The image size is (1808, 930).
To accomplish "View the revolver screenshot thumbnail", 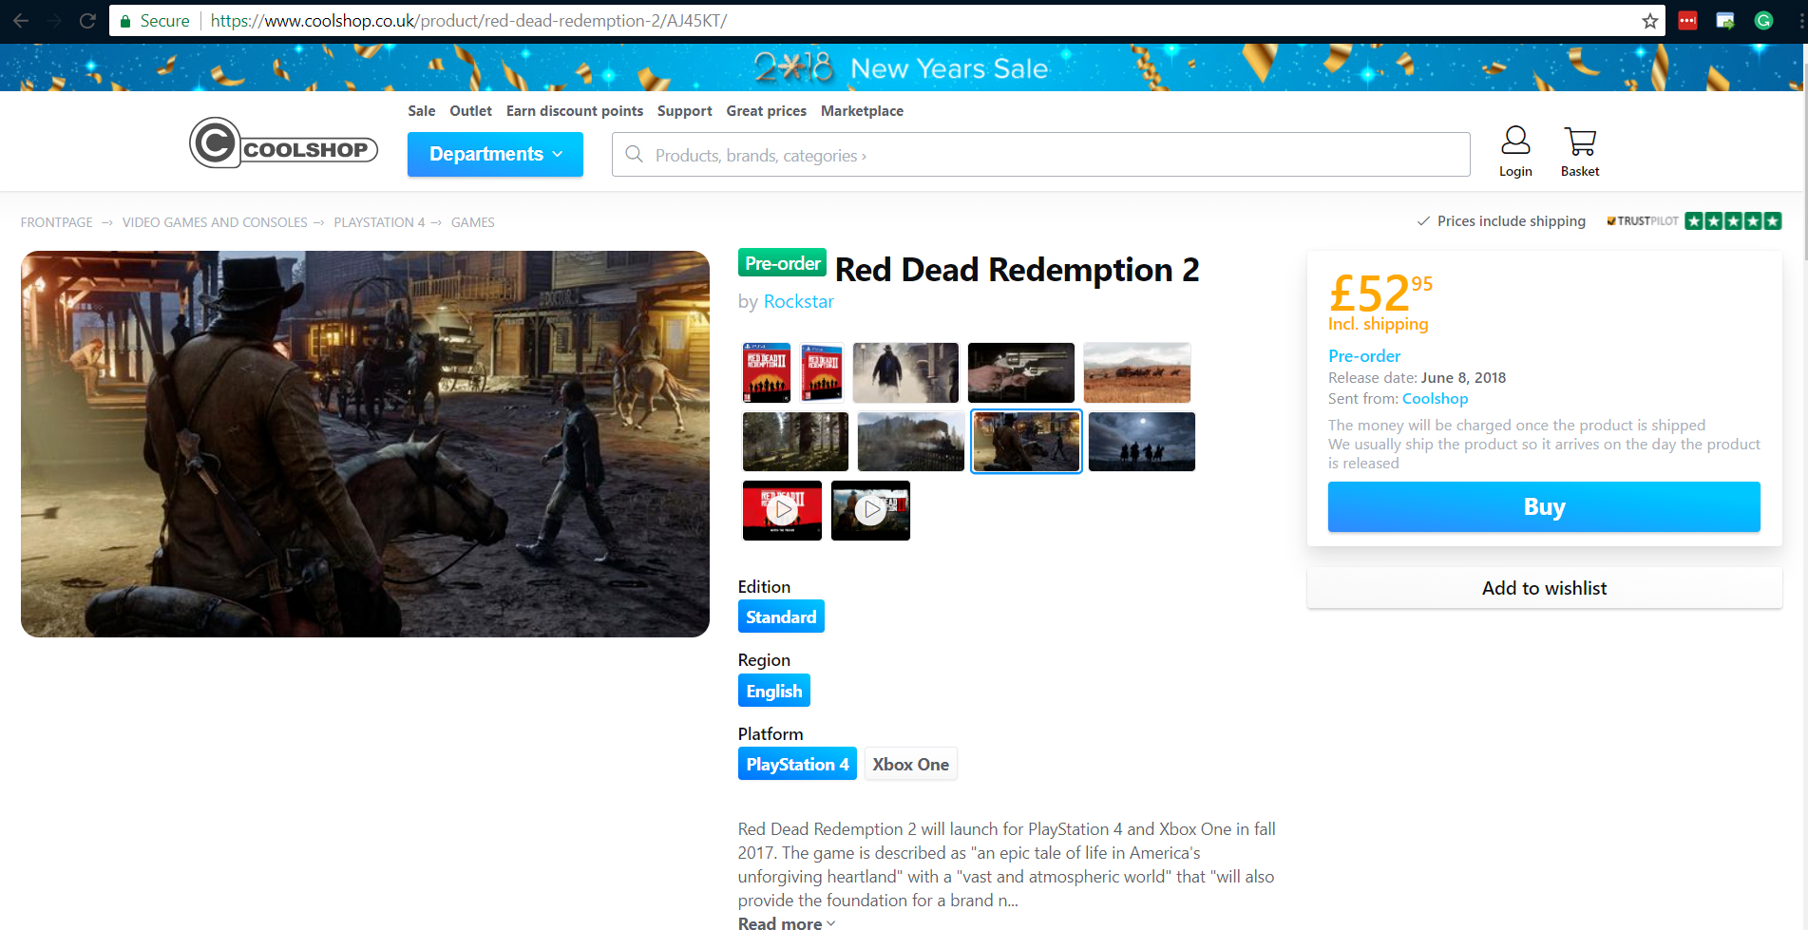I will point(1021,372).
